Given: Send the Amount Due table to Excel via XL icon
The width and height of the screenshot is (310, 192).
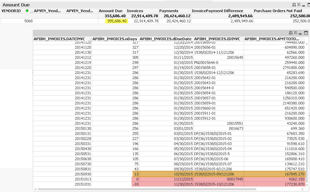Looking at the screenshot, I should pos(299,5).
